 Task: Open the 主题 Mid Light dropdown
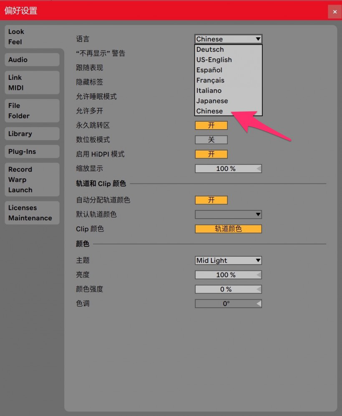pyautogui.click(x=229, y=260)
